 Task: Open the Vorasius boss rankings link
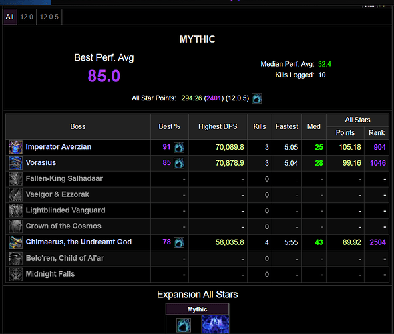point(41,162)
